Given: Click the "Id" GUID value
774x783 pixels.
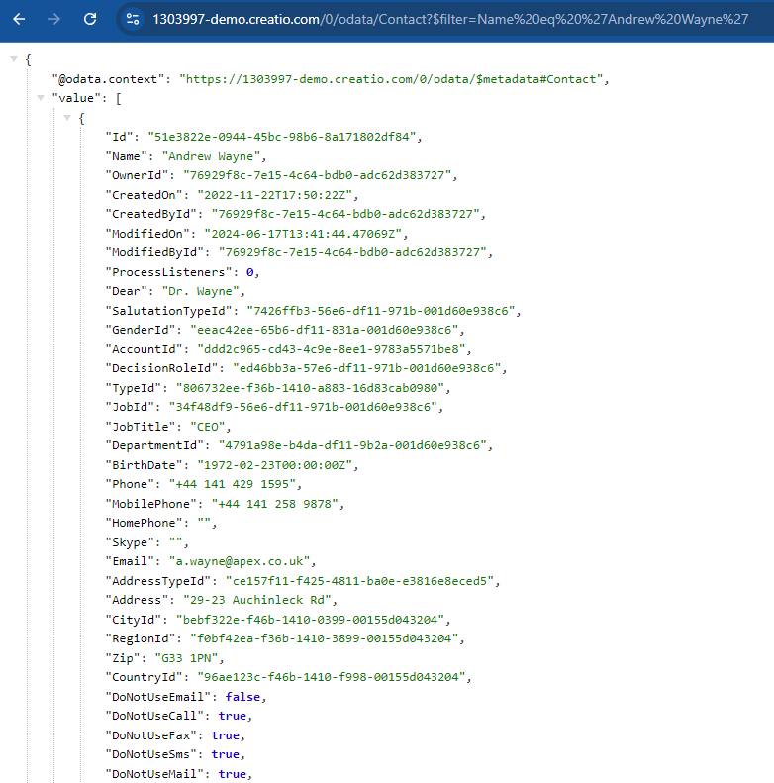Looking at the screenshot, I should point(282,137).
